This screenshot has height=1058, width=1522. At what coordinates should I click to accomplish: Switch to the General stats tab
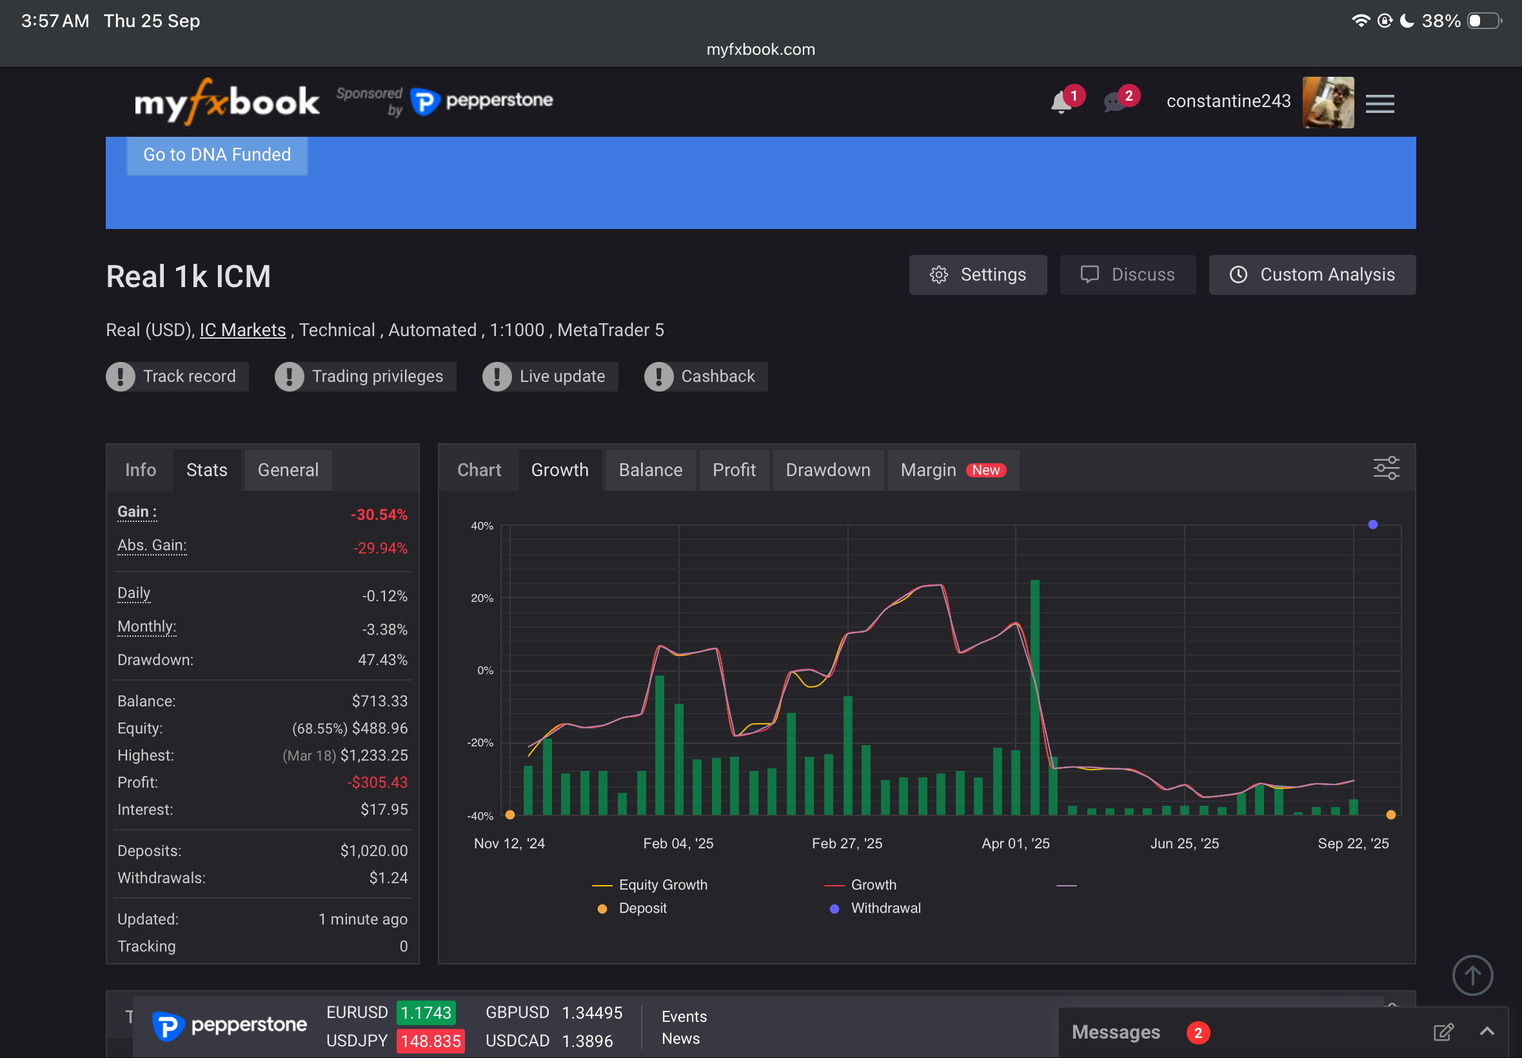(288, 470)
